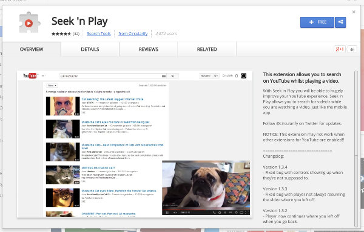The width and height of the screenshot is (364, 232).
Task: Switch to the REVIEWS tab
Action: pos(149,49)
